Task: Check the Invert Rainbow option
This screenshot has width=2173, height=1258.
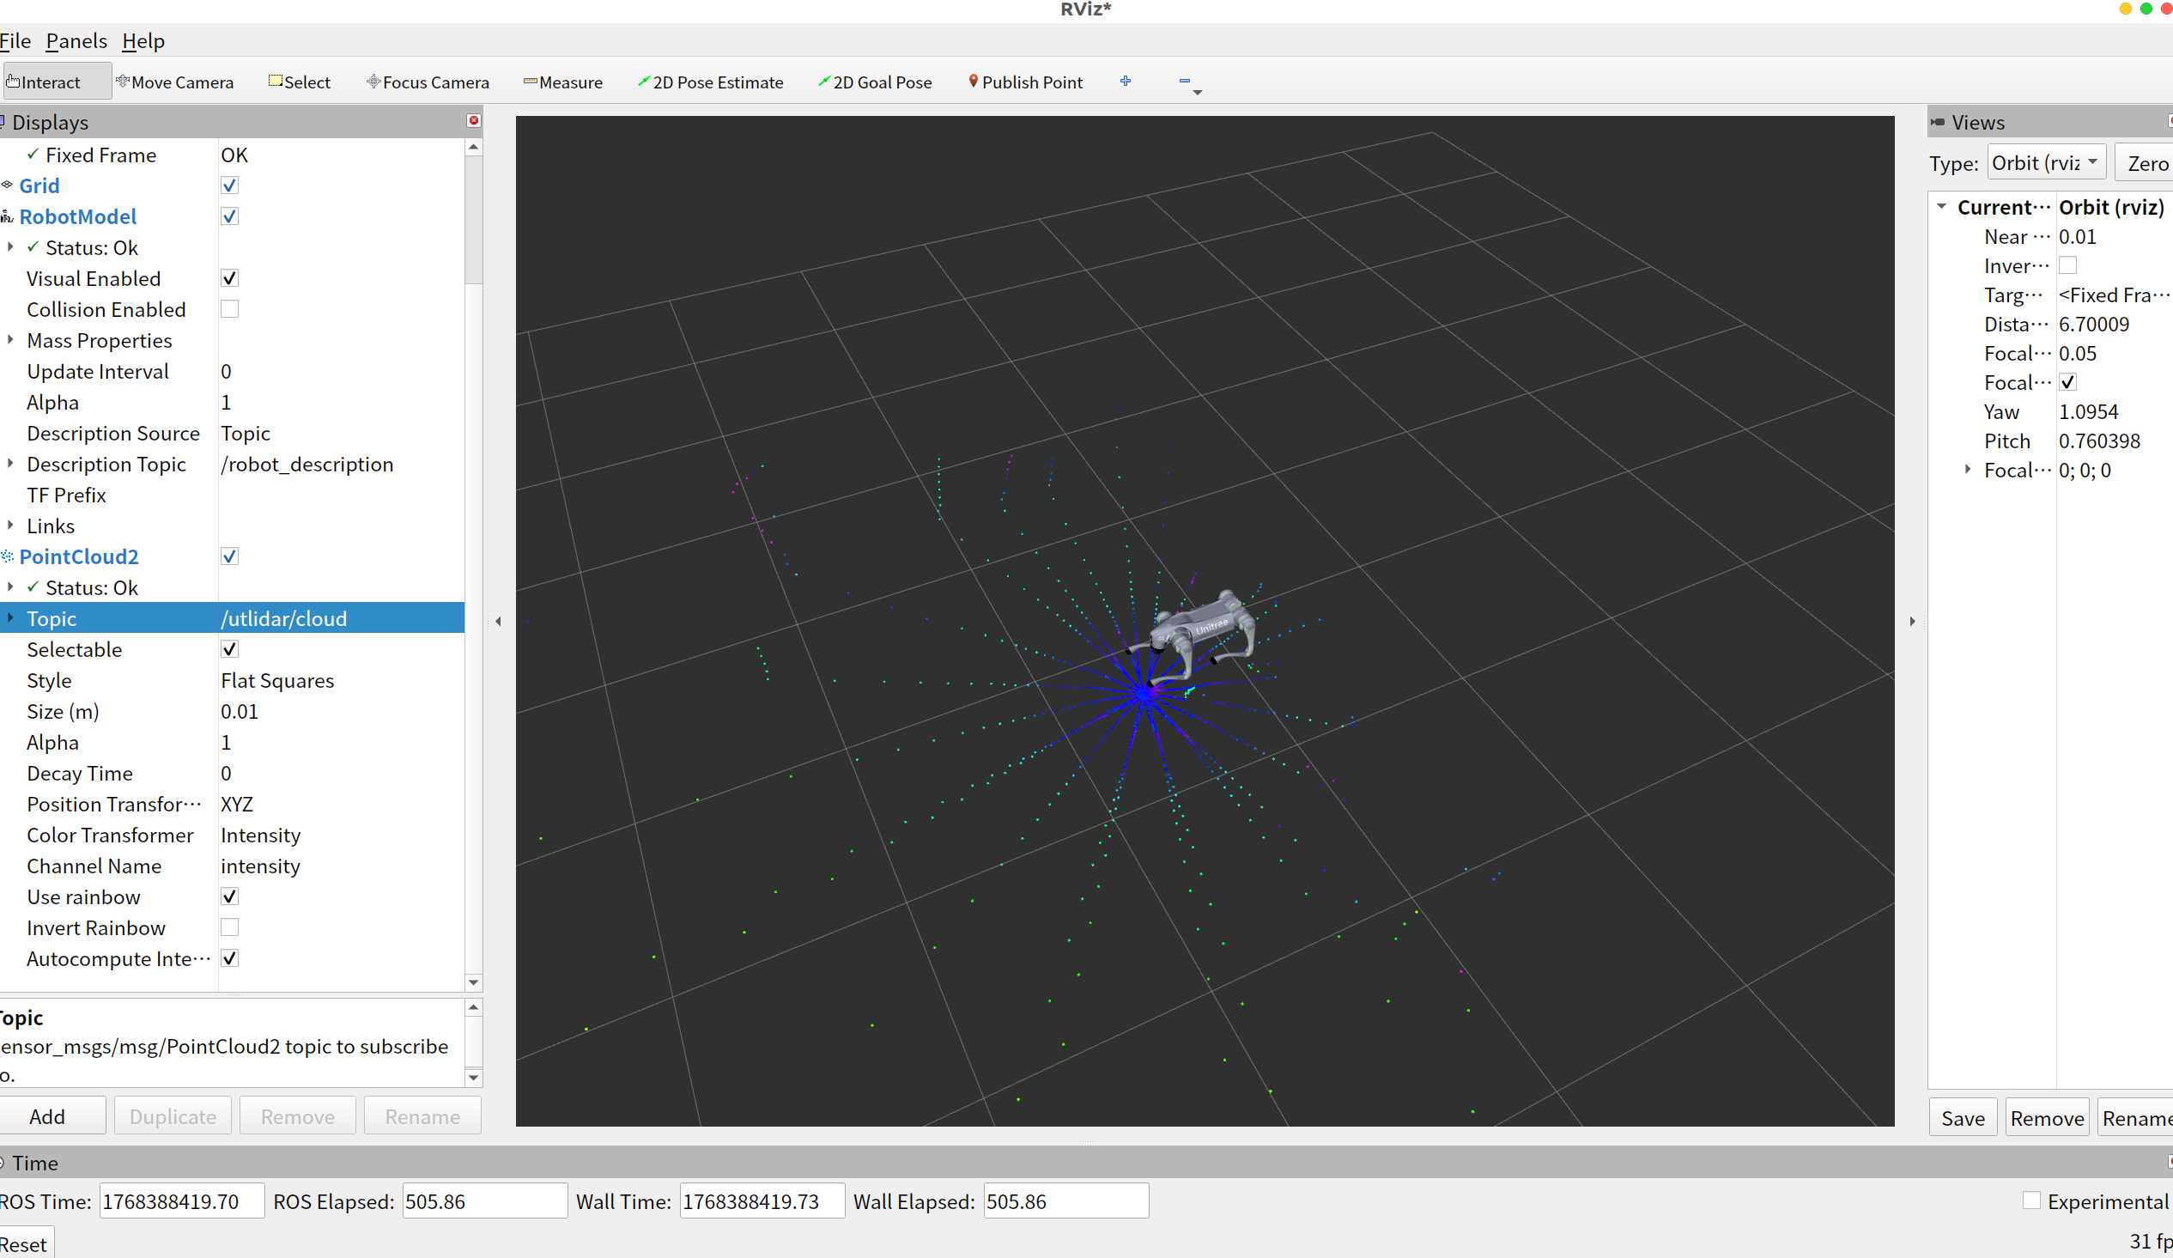Action: pos(229,927)
